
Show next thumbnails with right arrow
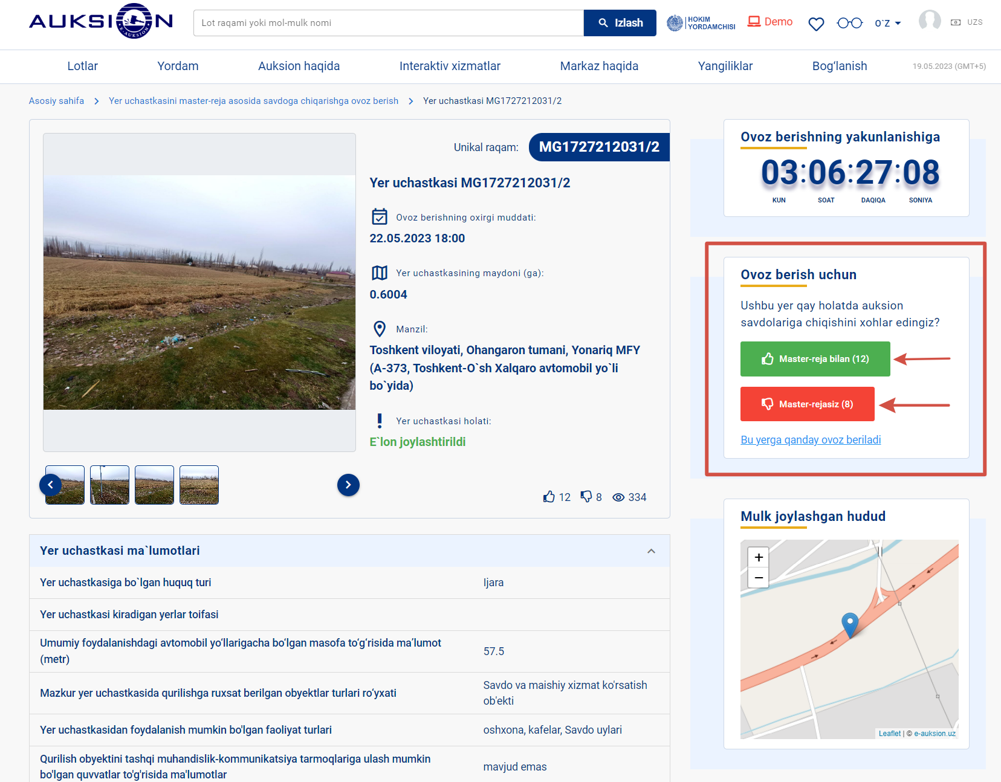click(348, 485)
